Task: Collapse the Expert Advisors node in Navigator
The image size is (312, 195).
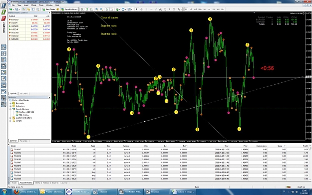Action: pyautogui.click(x=10, y=109)
